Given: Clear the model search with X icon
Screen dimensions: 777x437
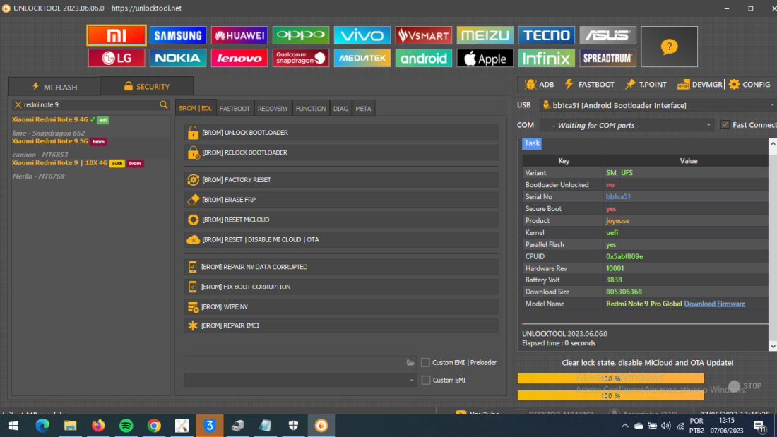Looking at the screenshot, I should [18, 104].
